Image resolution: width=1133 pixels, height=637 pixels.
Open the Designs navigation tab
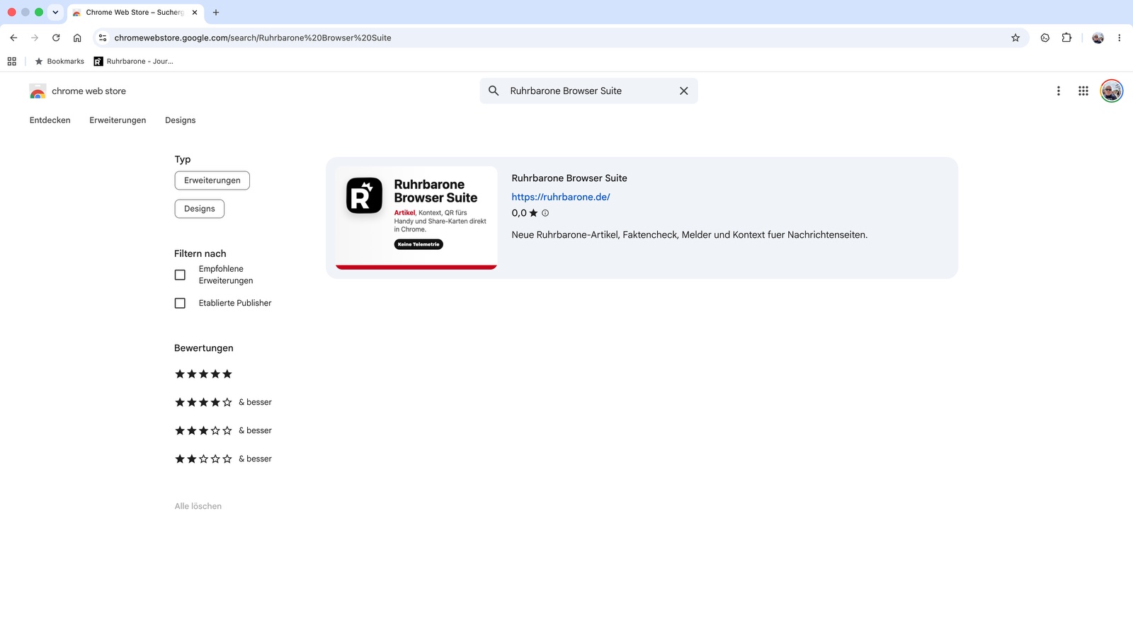[x=181, y=120]
